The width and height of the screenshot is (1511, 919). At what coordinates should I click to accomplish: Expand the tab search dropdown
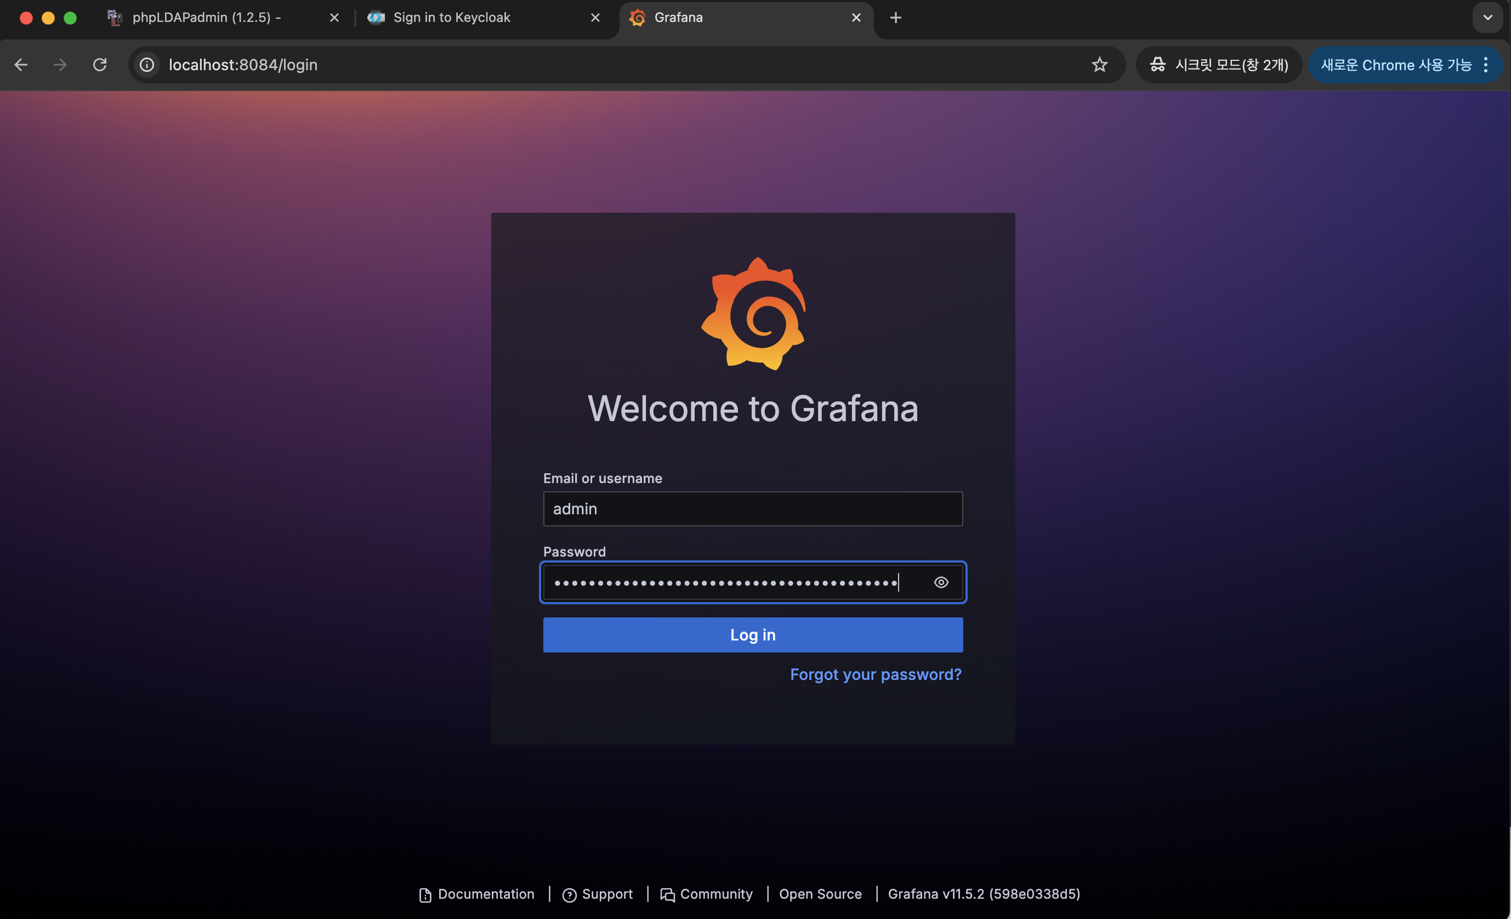(1487, 18)
